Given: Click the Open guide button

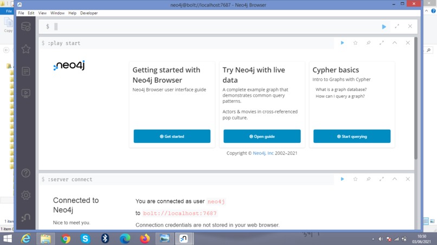Looking at the screenshot, I should coord(262,136).
